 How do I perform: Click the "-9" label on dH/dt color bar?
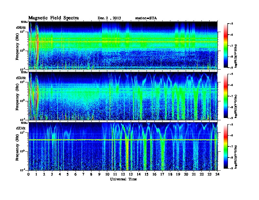click(232, 68)
